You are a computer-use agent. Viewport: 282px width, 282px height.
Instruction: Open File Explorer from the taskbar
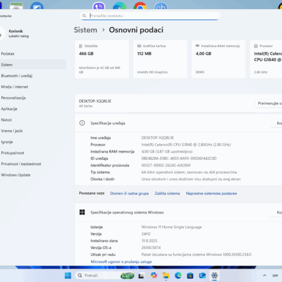click(166, 275)
